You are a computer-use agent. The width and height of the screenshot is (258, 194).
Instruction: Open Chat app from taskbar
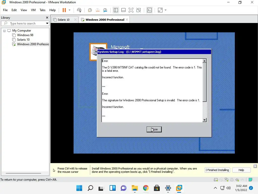[x=123, y=188]
